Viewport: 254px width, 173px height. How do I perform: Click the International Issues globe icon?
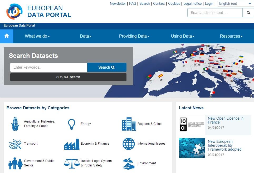128,144
